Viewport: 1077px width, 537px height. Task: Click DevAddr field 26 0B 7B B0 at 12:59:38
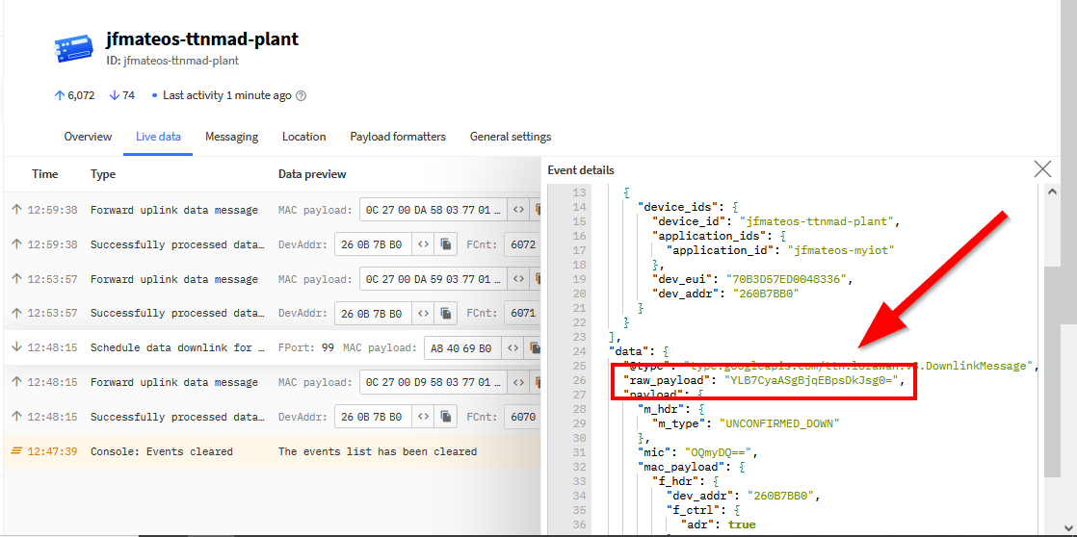tap(373, 244)
